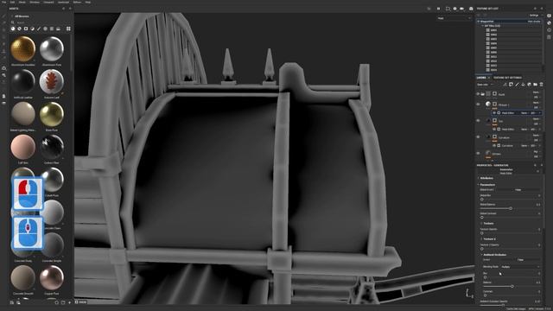Select the gold Aluminium Anodized material
Image resolution: width=553 pixels, height=311 pixels.
pyautogui.click(x=23, y=49)
